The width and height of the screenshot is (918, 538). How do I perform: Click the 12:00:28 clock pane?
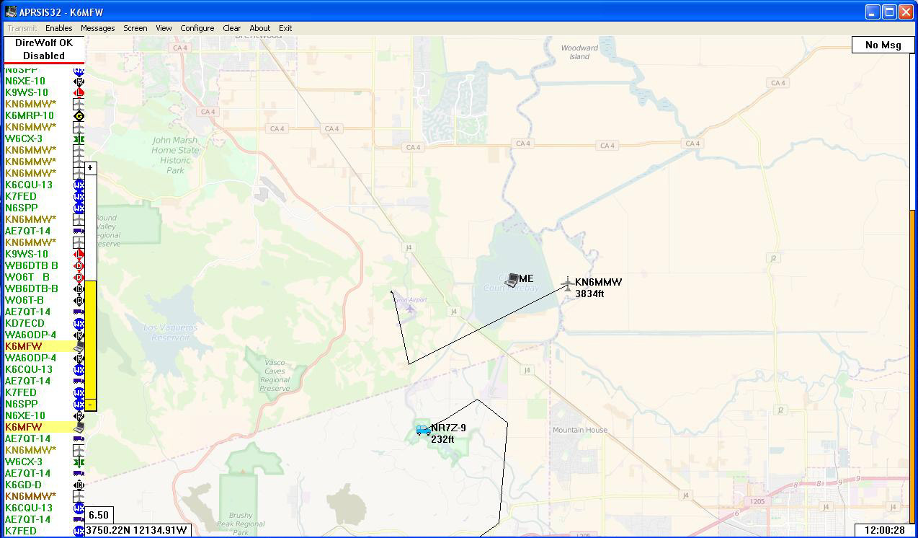[884, 530]
